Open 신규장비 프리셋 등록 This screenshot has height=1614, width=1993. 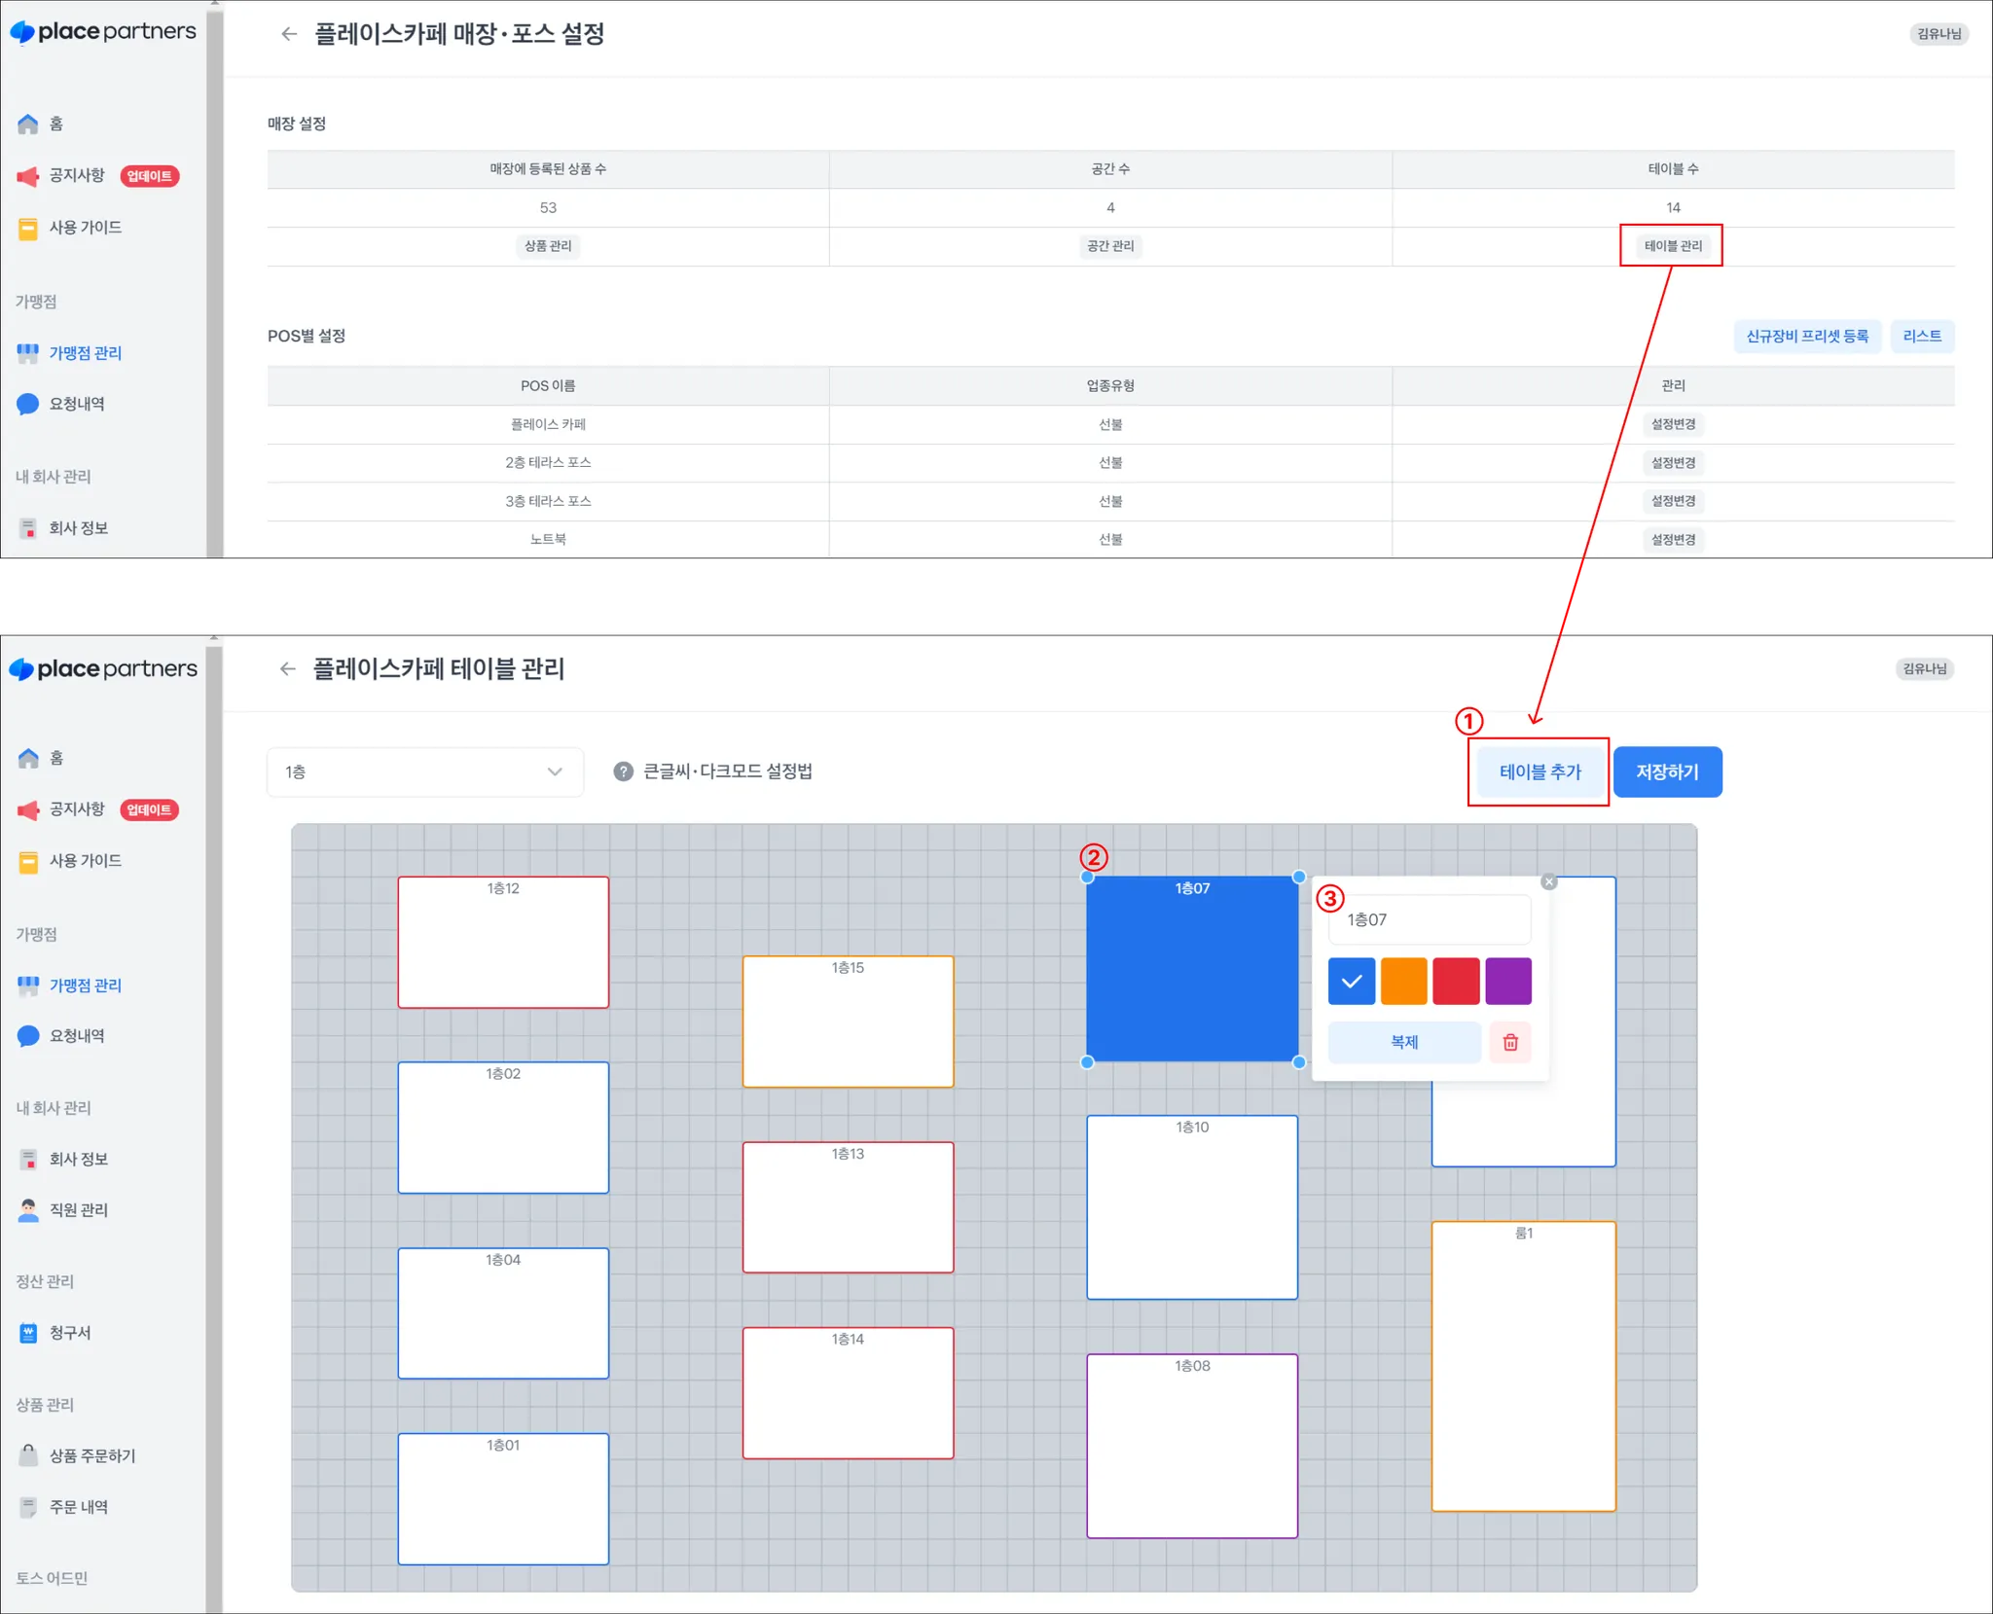(1806, 336)
